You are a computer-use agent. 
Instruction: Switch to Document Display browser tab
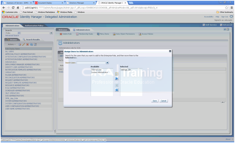pos(49,3)
